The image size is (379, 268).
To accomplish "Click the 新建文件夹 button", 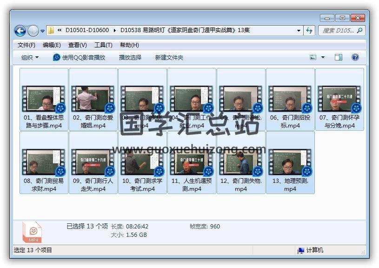I will (169, 57).
